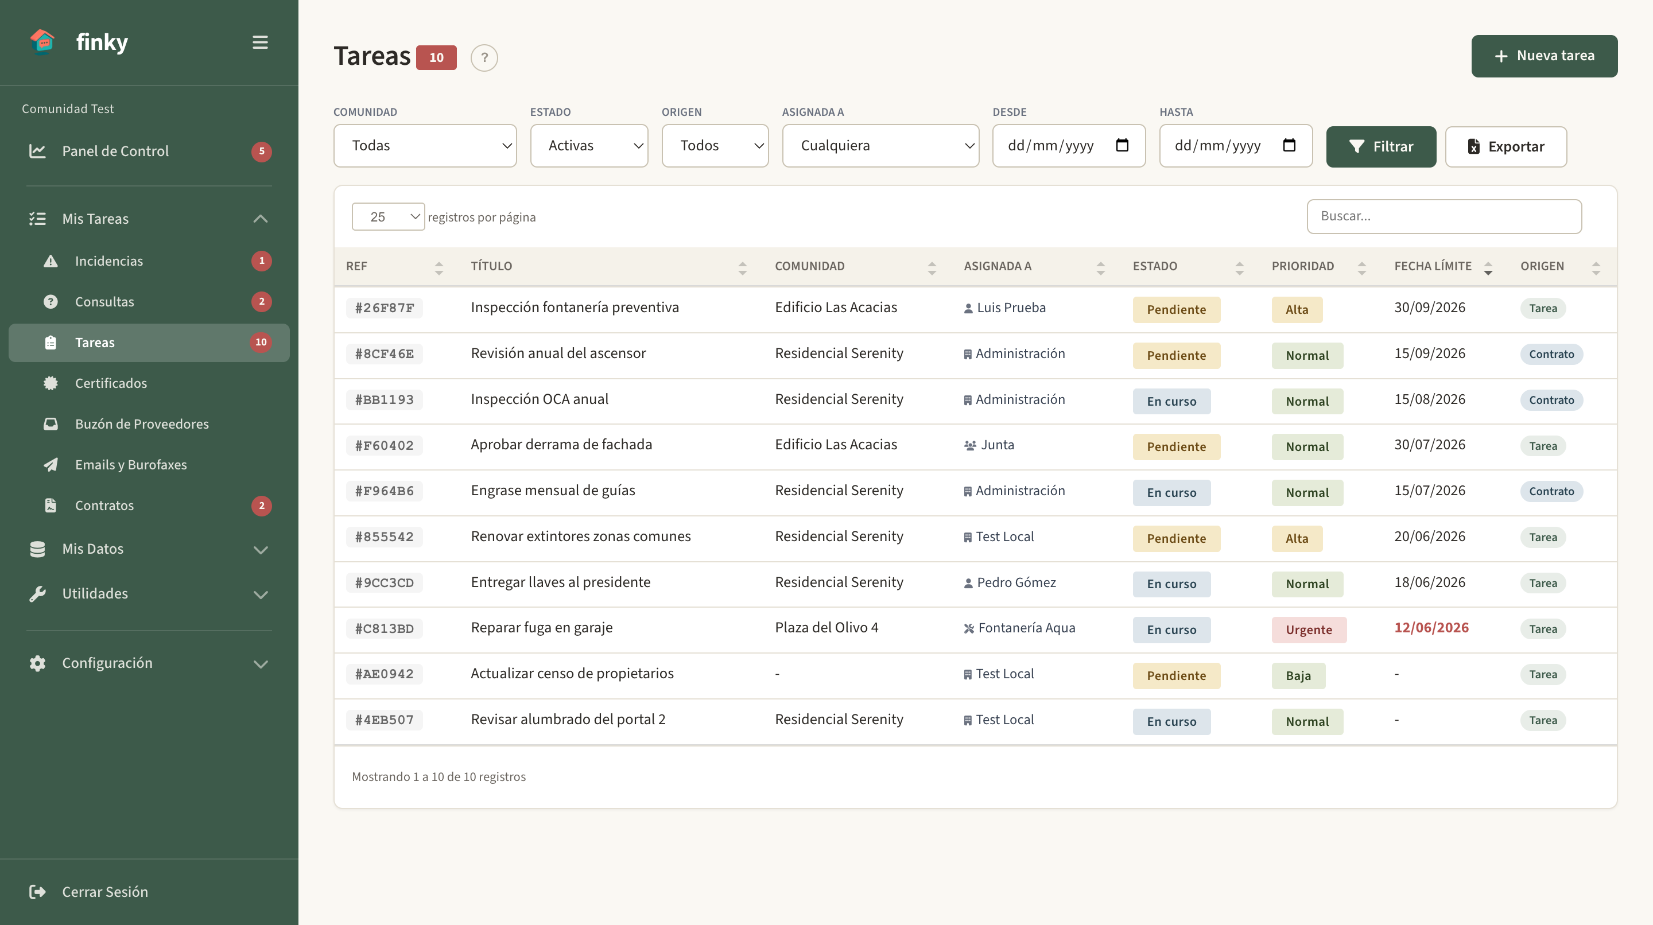Click the Baja priority badge
This screenshot has height=925, width=1653.
[1298, 676]
